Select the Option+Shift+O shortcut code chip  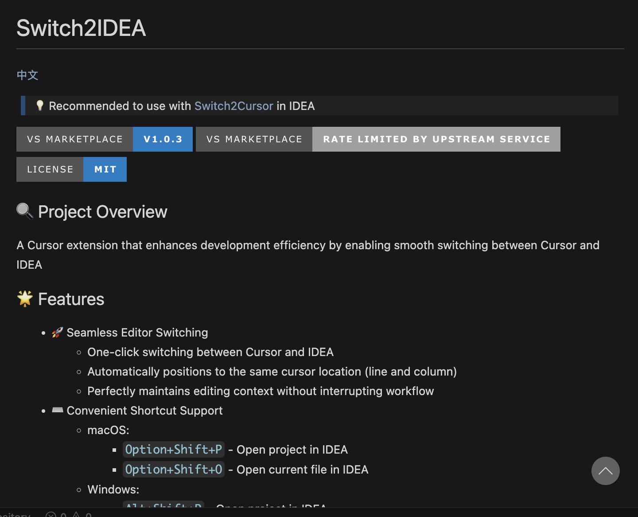tap(173, 469)
